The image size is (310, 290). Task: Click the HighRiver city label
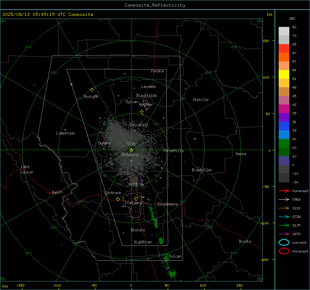point(143,242)
